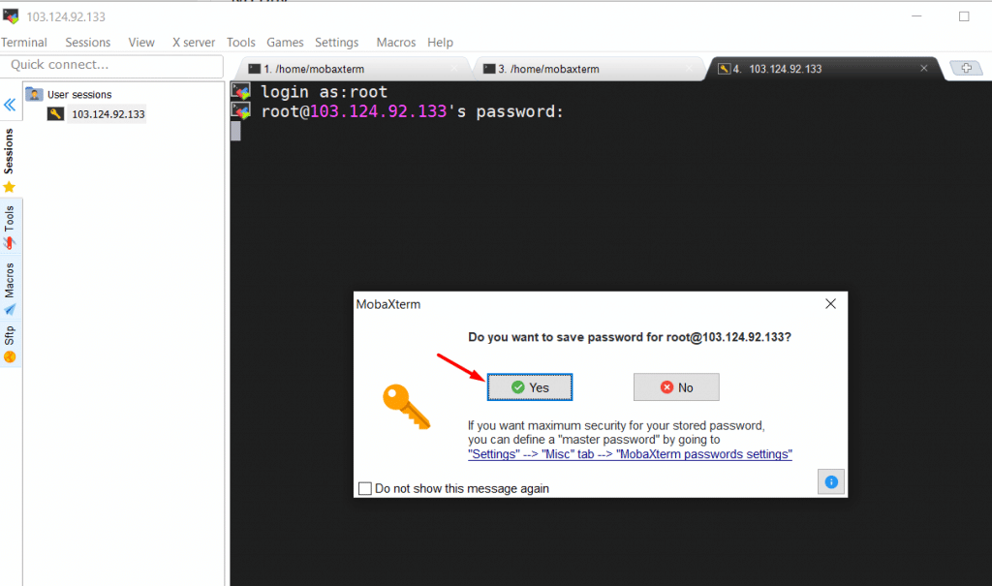Select the 103.124.92.133 saved session
Image resolution: width=992 pixels, height=586 pixels.
tap(108, 114)
